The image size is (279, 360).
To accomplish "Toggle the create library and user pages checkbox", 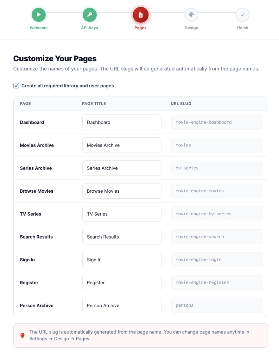I will (x=16, y=85).
